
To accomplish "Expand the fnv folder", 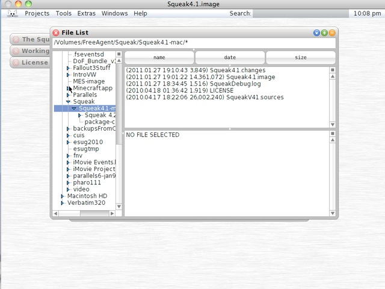I will point(68,156).
